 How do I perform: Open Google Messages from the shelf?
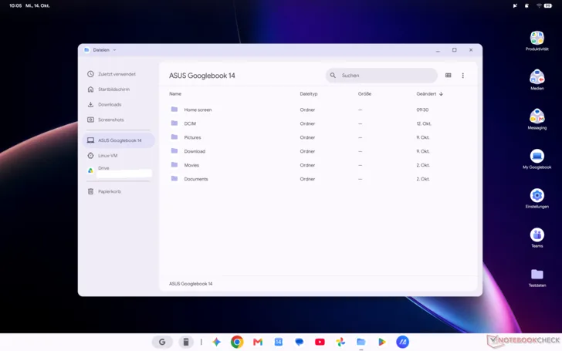coord(299,342)
